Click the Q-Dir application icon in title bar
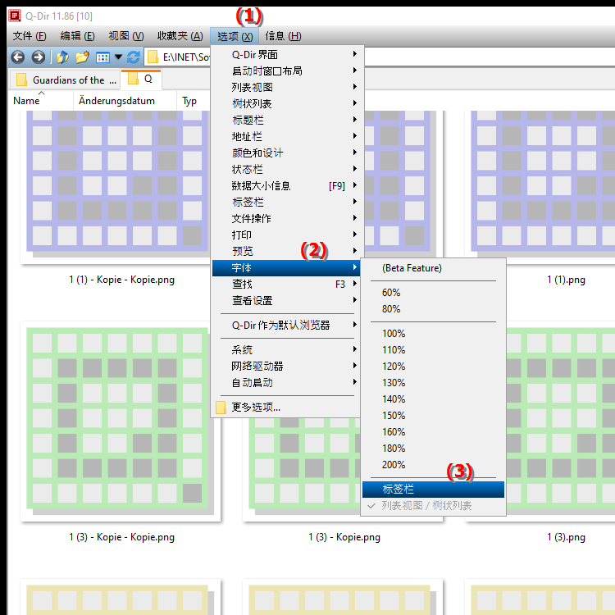The height and width of the screenshot is (615, 615). tap(15, 16)
